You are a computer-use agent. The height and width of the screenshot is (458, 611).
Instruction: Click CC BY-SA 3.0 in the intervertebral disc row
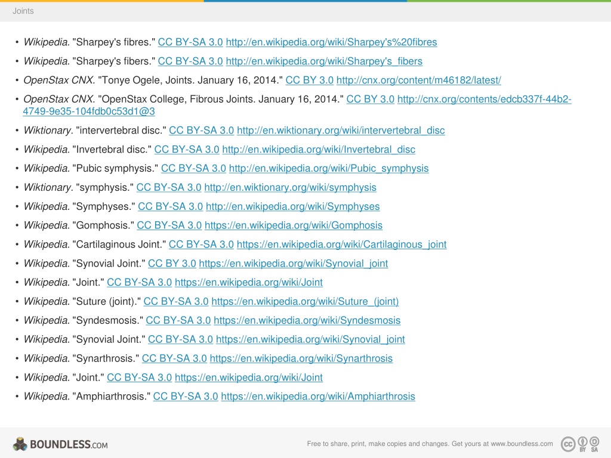202,131
